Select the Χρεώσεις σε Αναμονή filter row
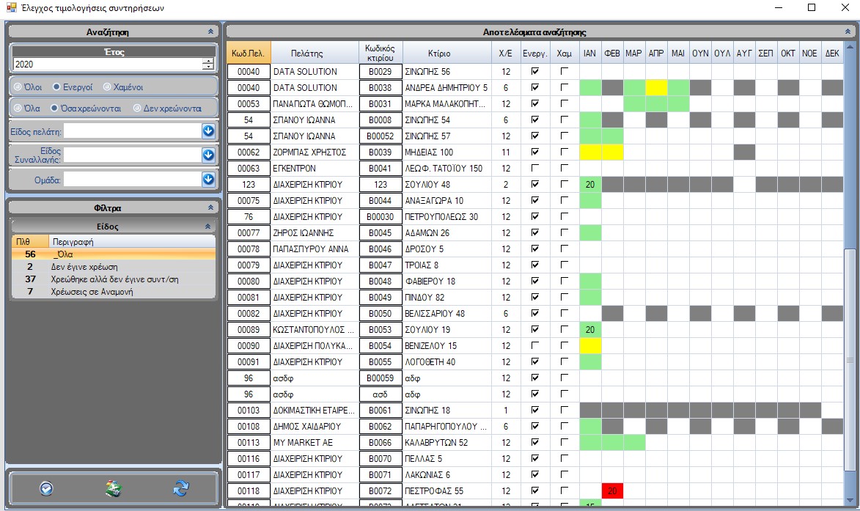Image resolution: width=860 pixels, height=511 pixels. pyautogui.click(x=92, y=292)
